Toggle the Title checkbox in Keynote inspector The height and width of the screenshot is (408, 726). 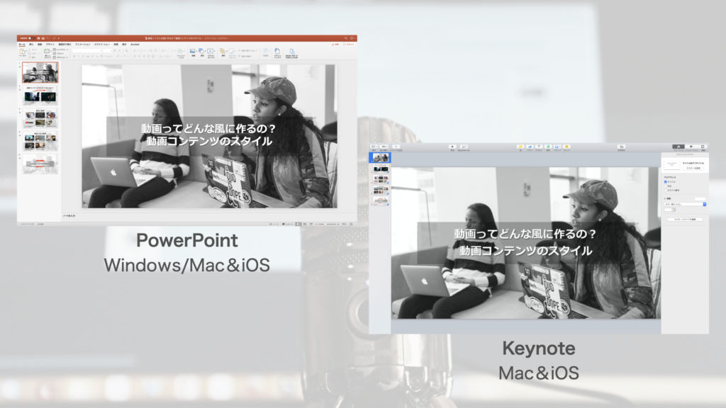[x=665, y=182]
